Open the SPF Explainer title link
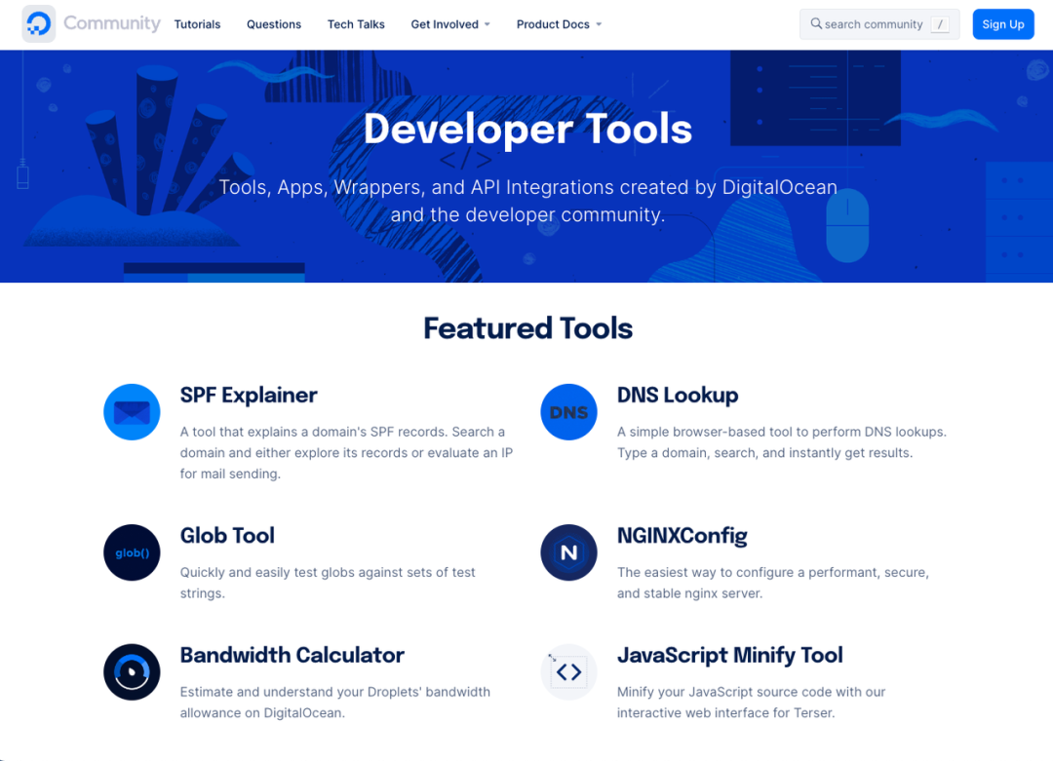 pos(249,395)
